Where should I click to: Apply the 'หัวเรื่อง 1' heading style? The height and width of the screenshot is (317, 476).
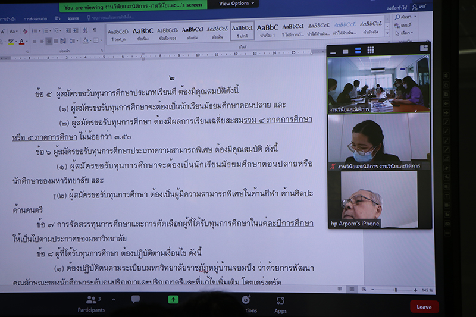tap(267, 31)
